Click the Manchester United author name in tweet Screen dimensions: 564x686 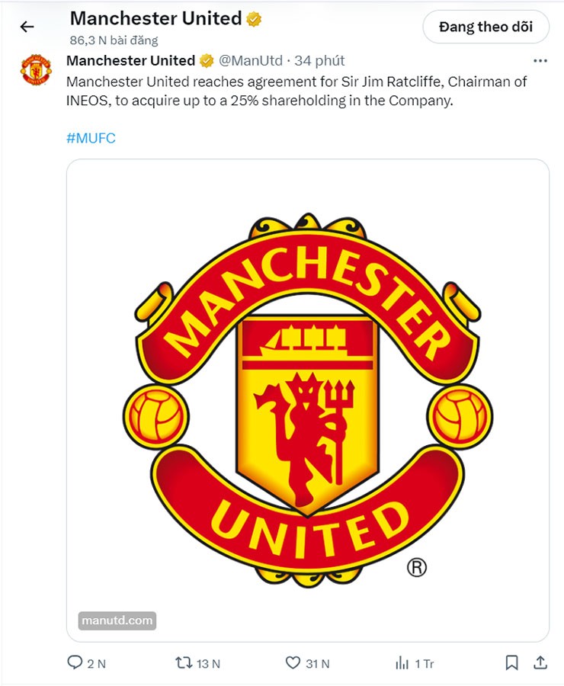tap(130, 60)
